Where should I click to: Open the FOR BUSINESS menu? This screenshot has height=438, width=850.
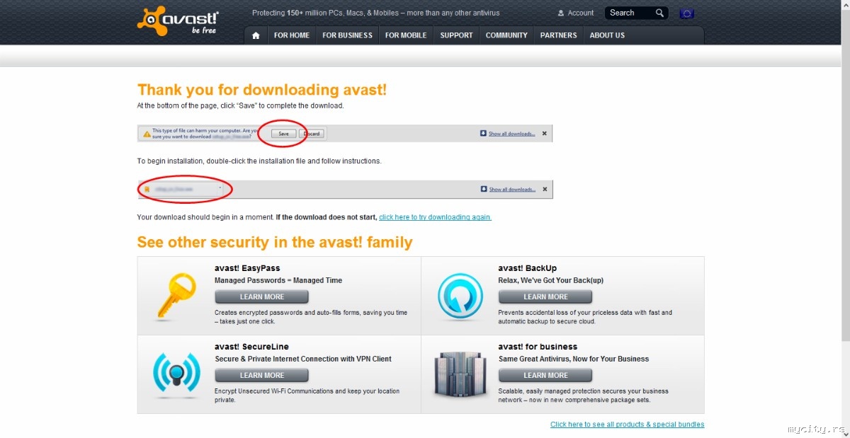point(347,35)
